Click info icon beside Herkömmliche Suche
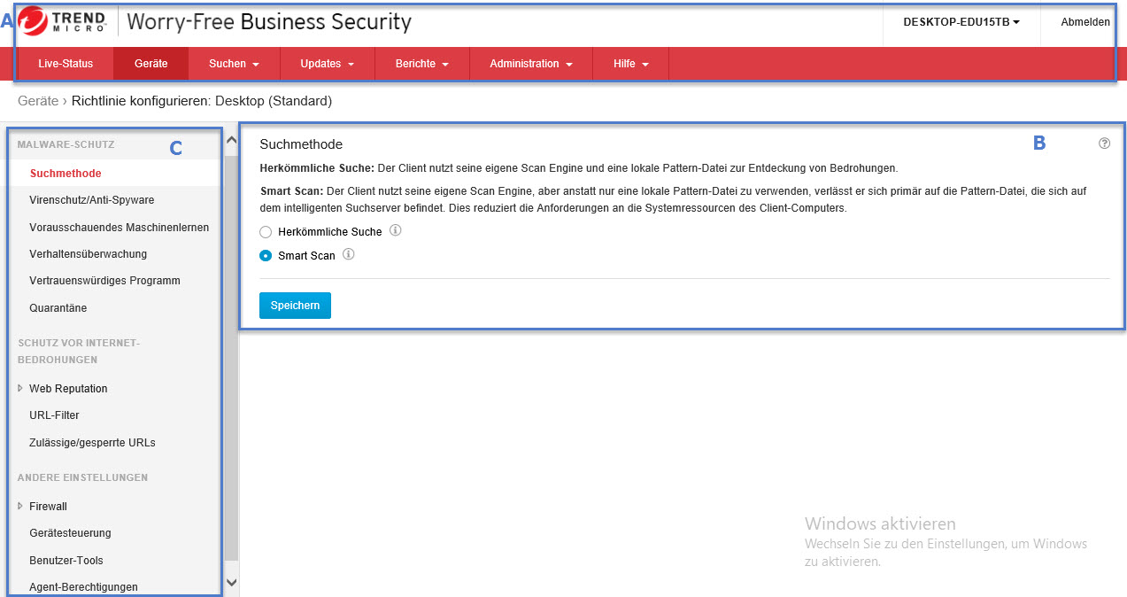 (396, 230)
